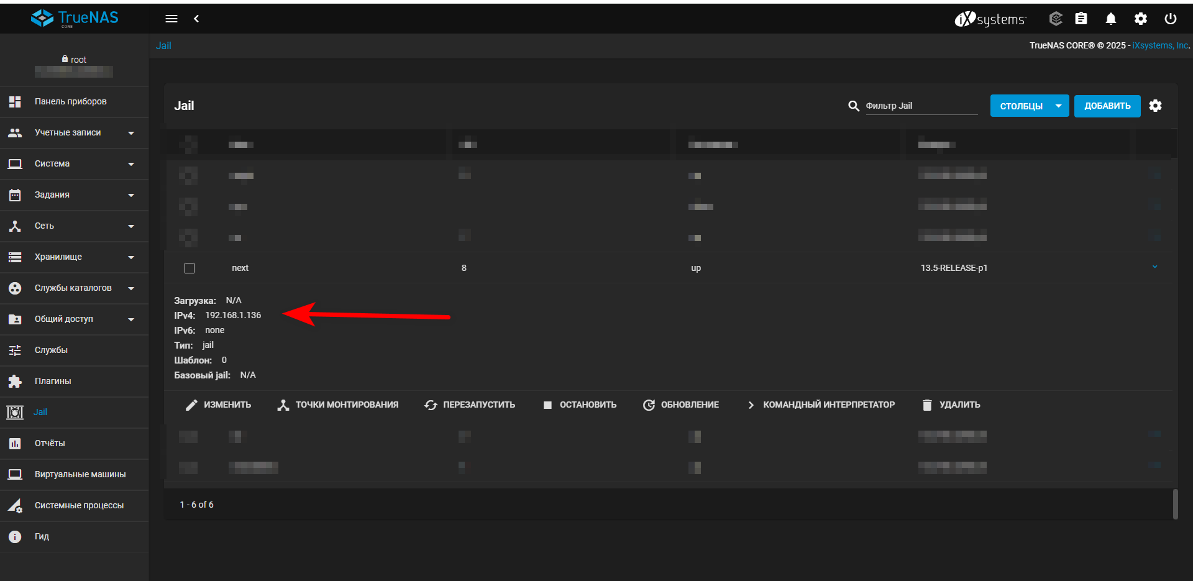This screenshot has width=1193, height=581.
Task: Go to Виртуальные машины page
Action: click(x=75, y=475)
